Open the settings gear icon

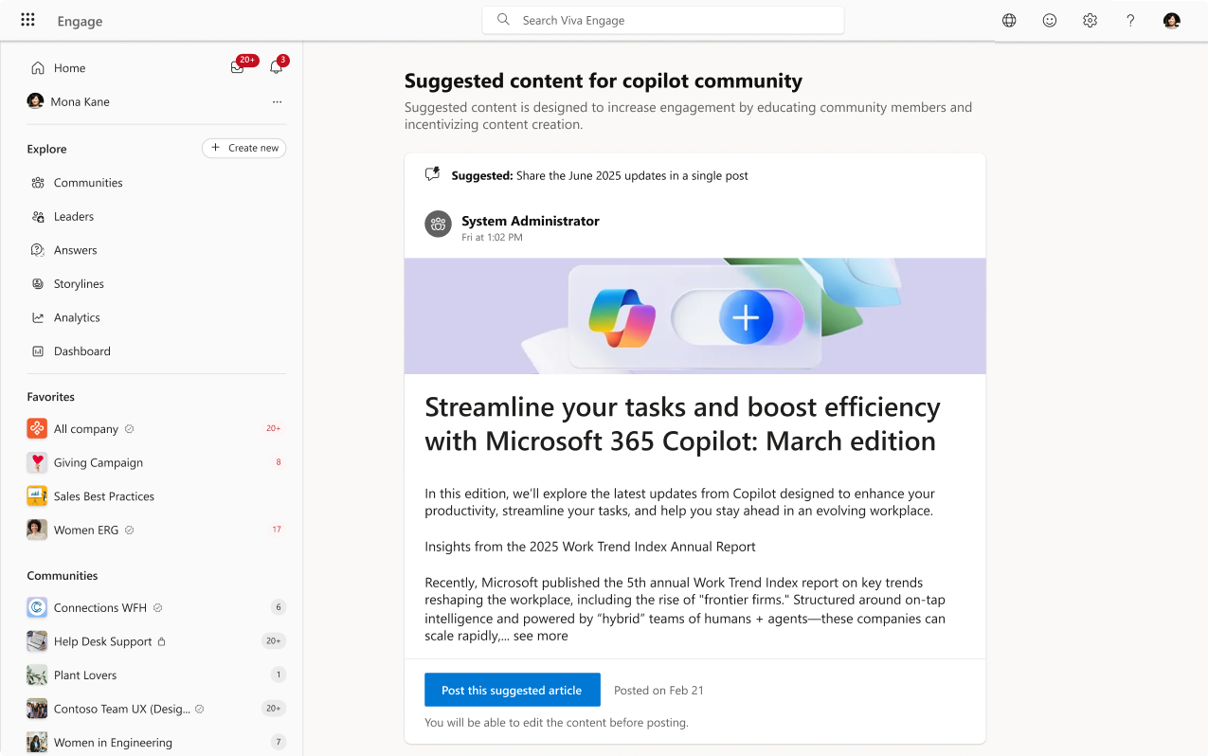click(x=1090, y=20)
